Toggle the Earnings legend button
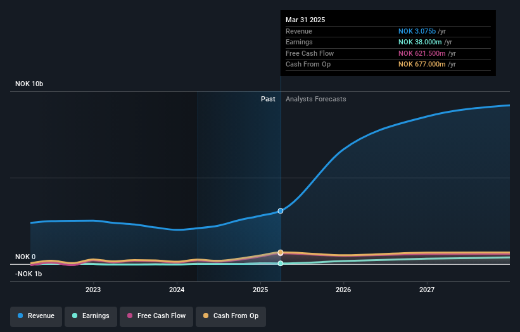The width and height of the screenshot is (520, 332). [91, 316]
